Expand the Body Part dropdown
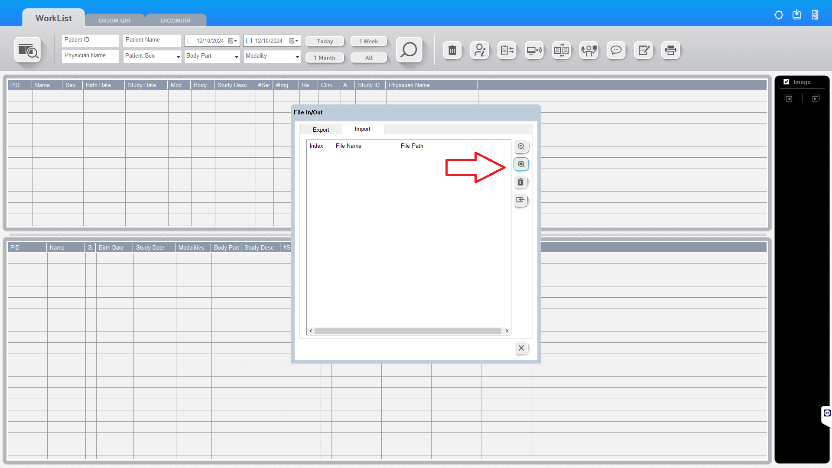This screenshot has width=832, height=468. pyautogui.click(x=236, y=57)
